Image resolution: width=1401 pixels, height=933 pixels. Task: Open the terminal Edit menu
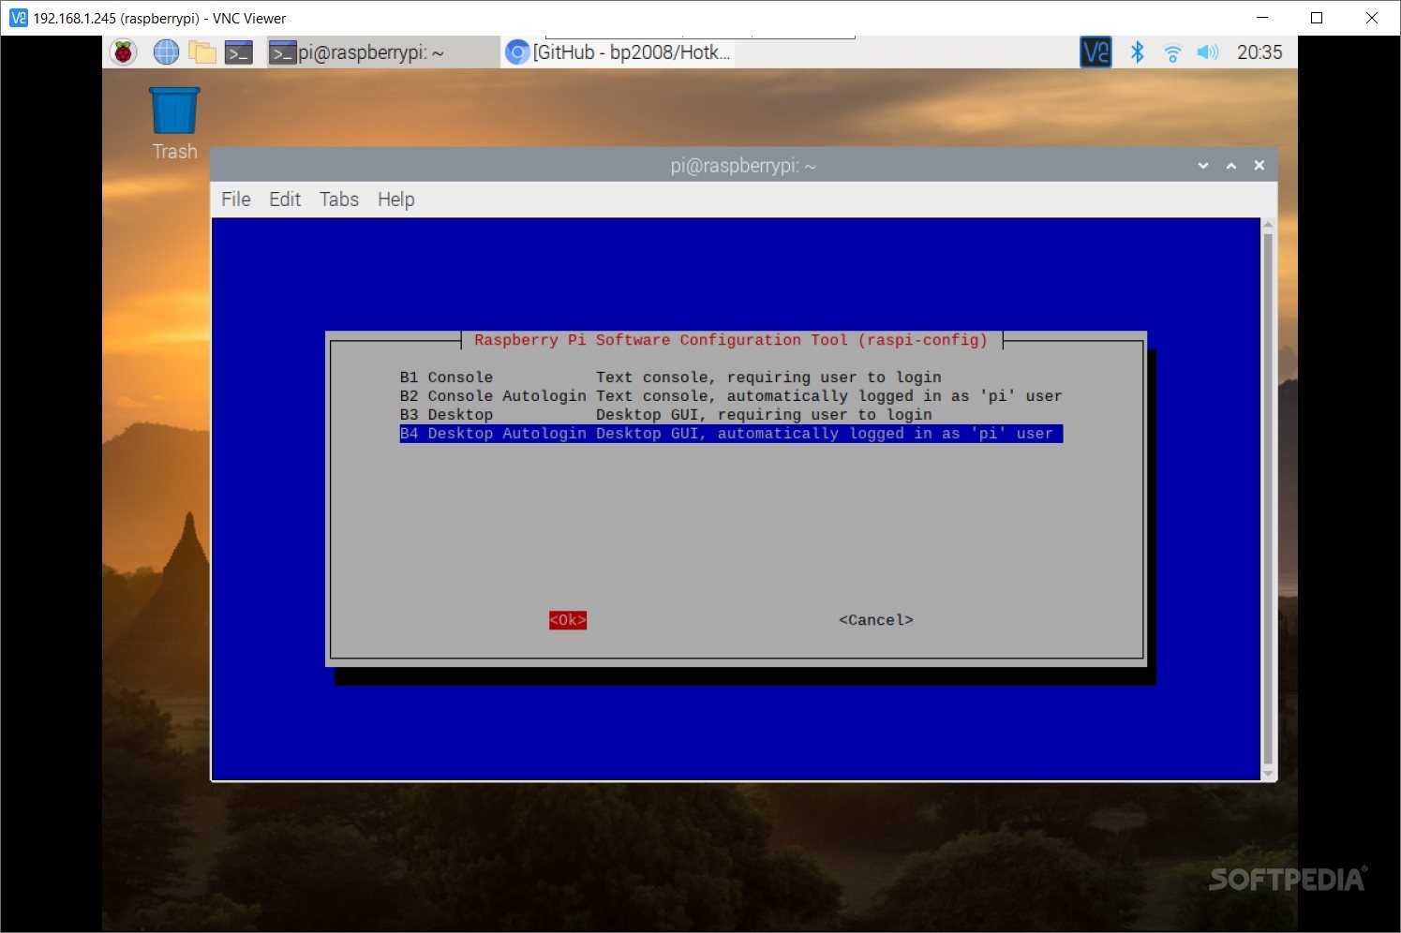[285, 200]
